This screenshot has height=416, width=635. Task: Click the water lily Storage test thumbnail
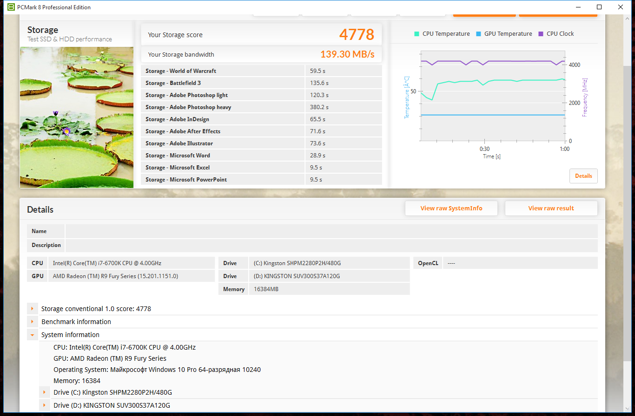click(77, 117)
